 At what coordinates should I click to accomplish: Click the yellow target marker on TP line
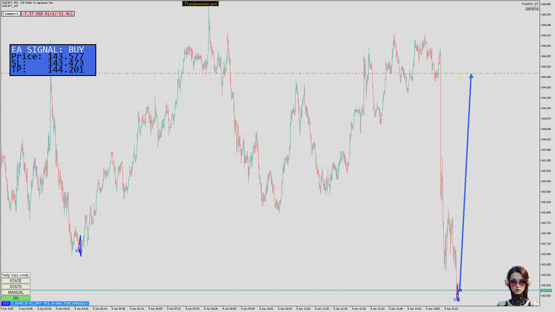pos(460,78)
